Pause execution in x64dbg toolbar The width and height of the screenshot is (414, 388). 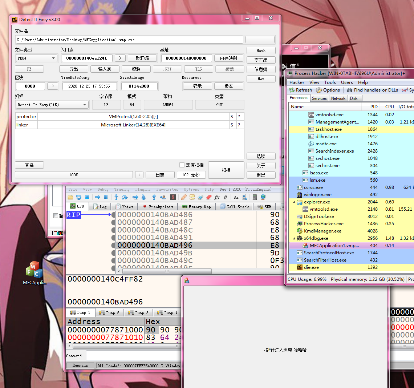[x=106, y=197]
